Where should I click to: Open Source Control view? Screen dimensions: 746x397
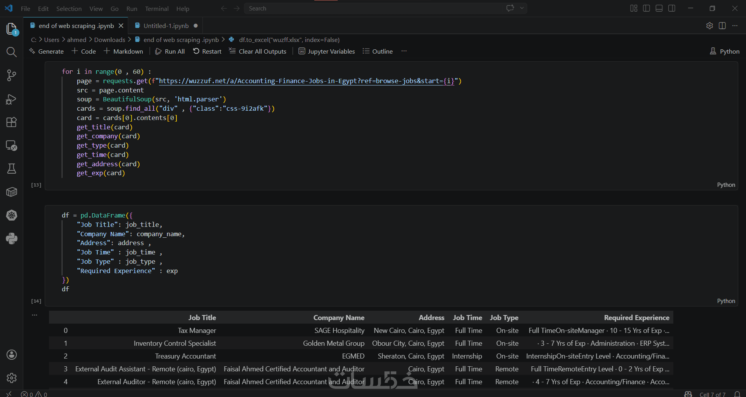click(12, 75)
